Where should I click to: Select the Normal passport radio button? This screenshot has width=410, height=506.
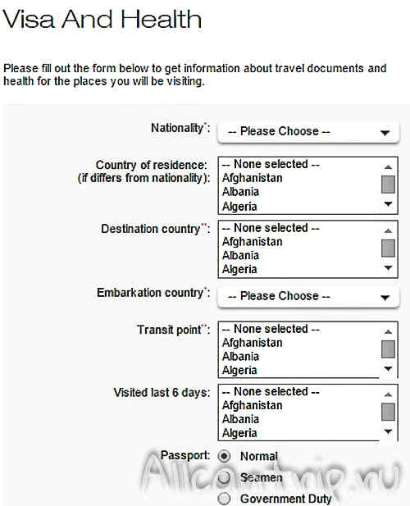point(224,456)
